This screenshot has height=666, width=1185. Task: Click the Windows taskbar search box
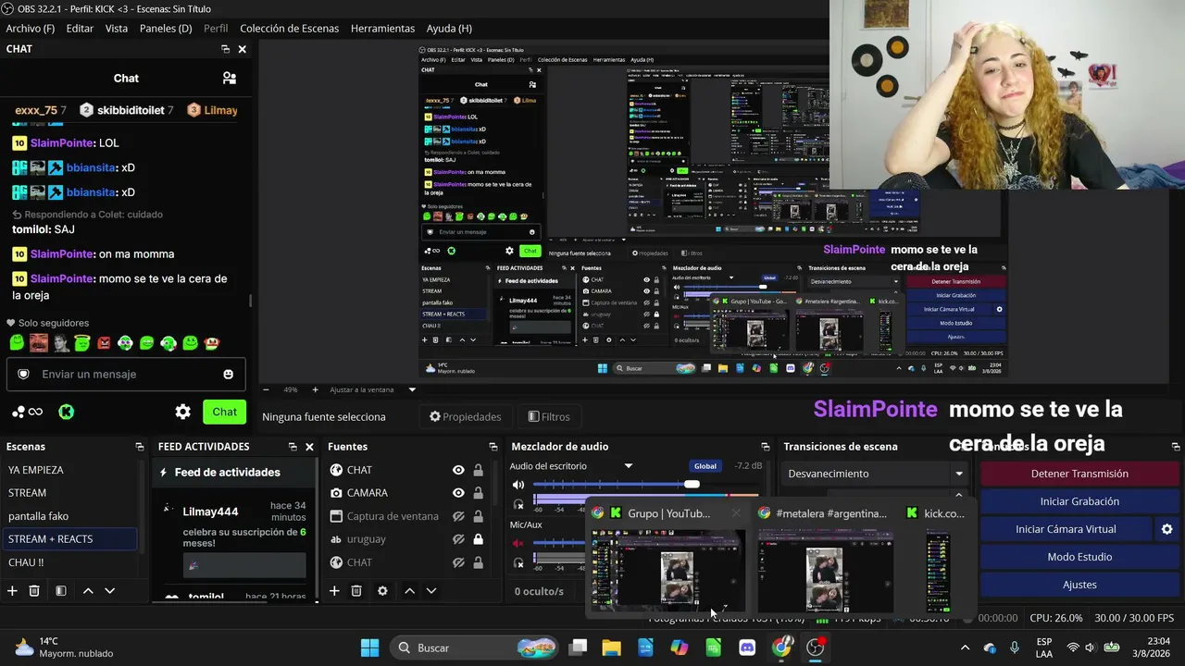[476, 647]
